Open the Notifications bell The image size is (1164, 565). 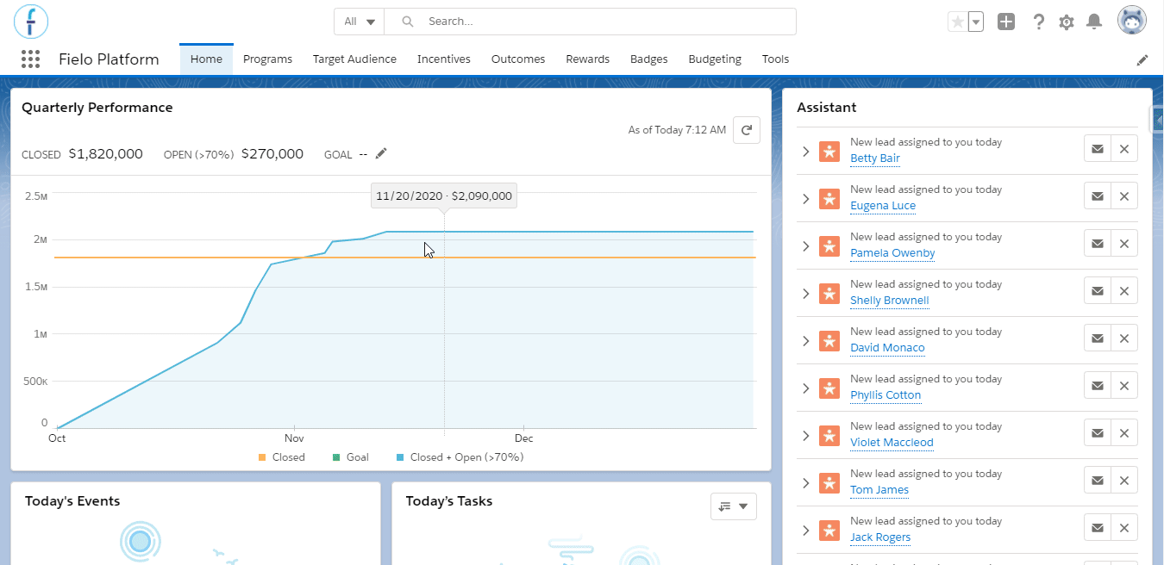click(1094, 22)
